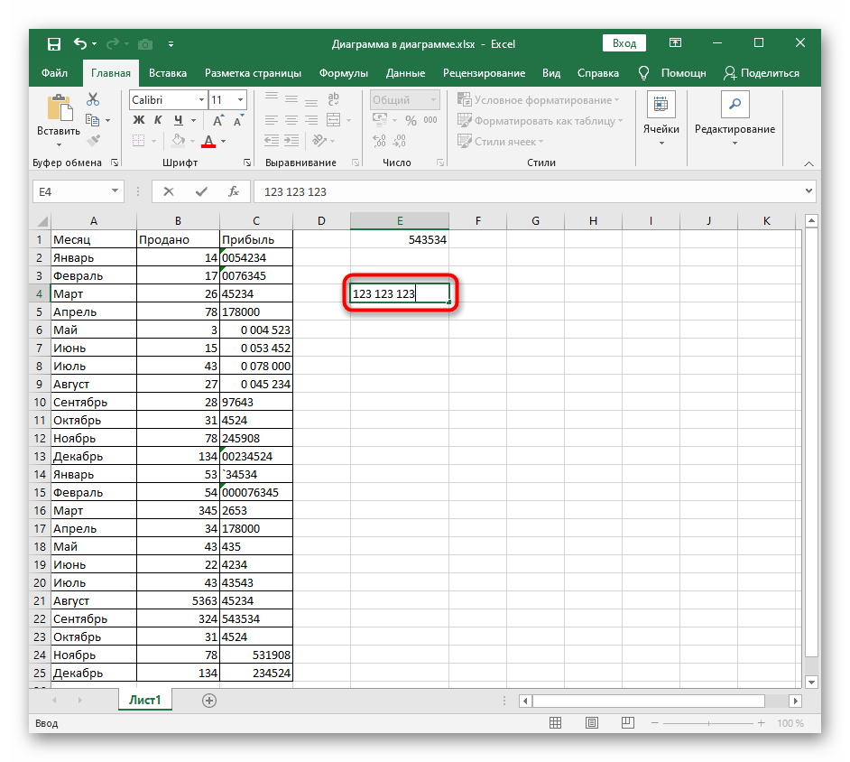Click the Cut scissors icon
Image resolution: width=850 pixels, height=762 pixels.
(92, 100)
